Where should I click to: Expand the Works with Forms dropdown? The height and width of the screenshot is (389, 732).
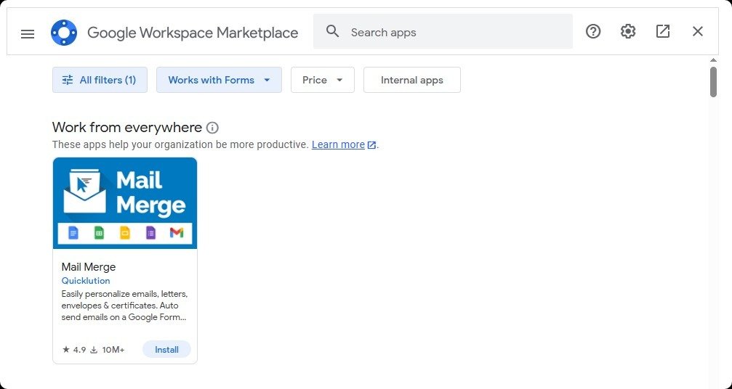pyautogui.click(x=219, y=80)
